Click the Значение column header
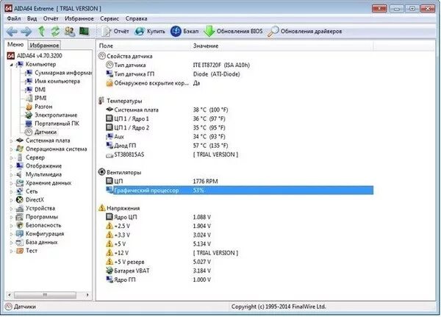 click(x=282, y=46)
